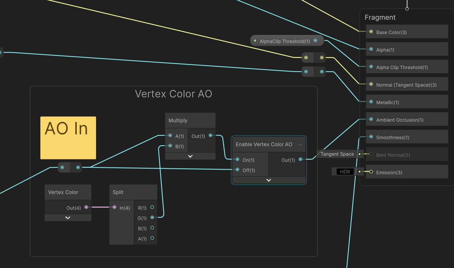Open the Enable Vertex Color AO keyword dropdown

coord(300,145)
